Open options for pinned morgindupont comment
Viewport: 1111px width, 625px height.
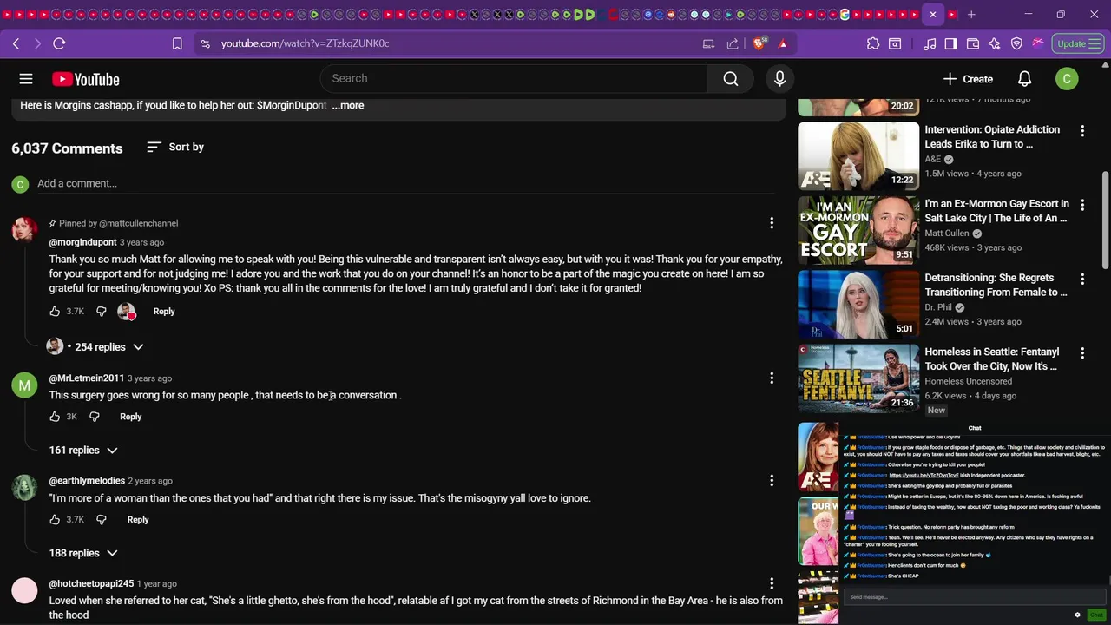pyautogui.click(x=772, y=223)
